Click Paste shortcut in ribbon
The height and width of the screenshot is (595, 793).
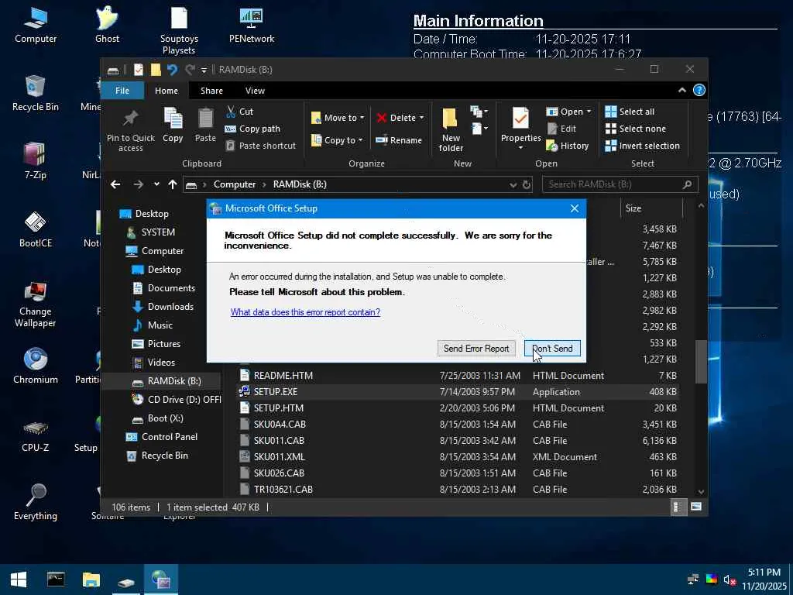[x=260, y=146]
